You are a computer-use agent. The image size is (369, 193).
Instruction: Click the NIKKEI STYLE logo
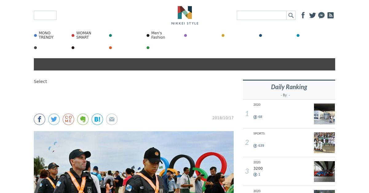[x=185, y=15]
